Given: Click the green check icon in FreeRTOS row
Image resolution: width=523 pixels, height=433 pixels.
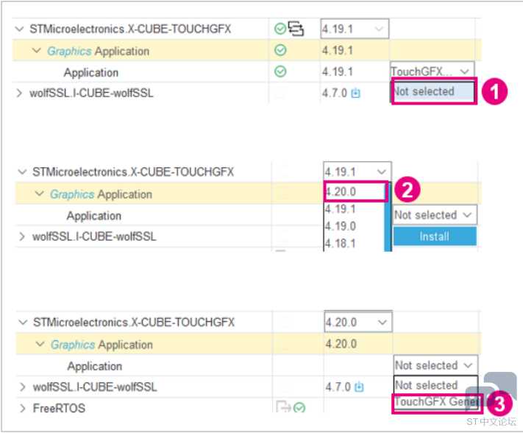Looking at the screenshot, I should tap(299, 408).
